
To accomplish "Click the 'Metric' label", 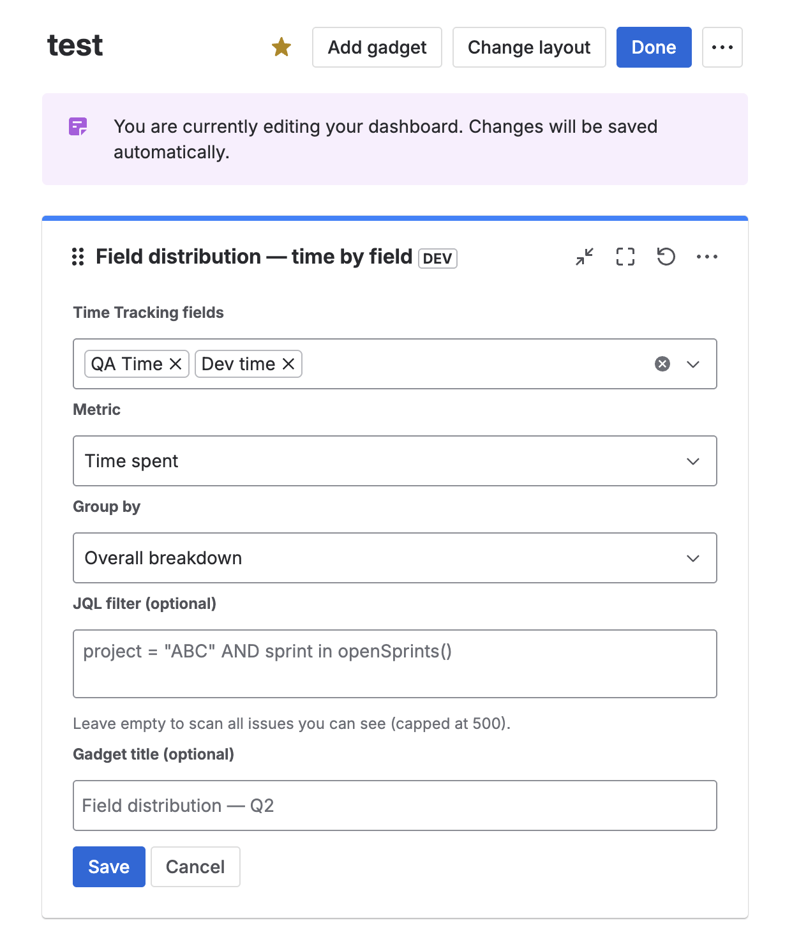I will point(97,409).
